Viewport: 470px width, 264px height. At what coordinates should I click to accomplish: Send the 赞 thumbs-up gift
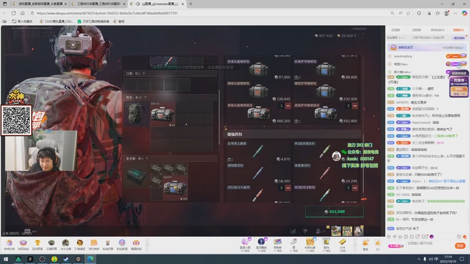pyautogui.click(x=294, y=245)
